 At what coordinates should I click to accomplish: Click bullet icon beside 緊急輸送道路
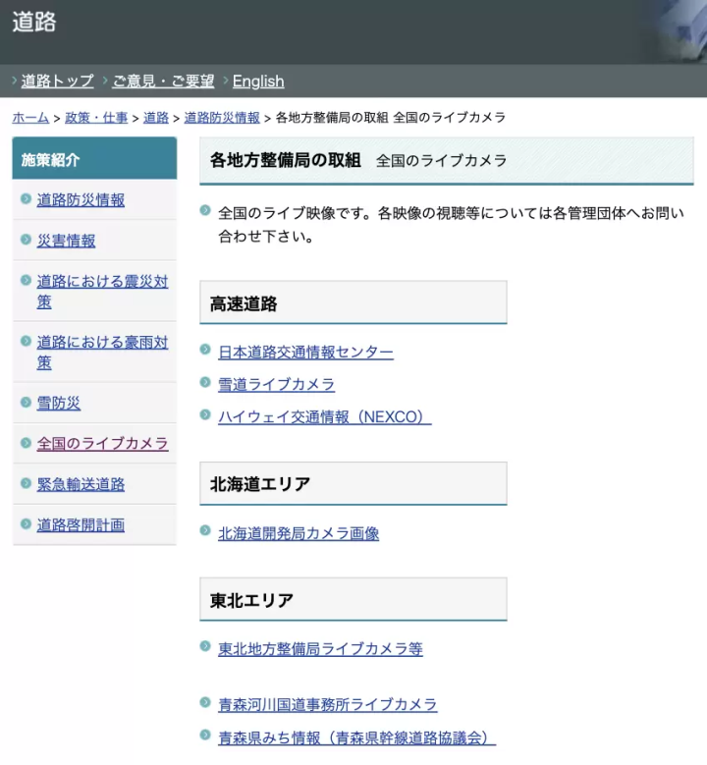pyautogui.click(x=26, y=482)
